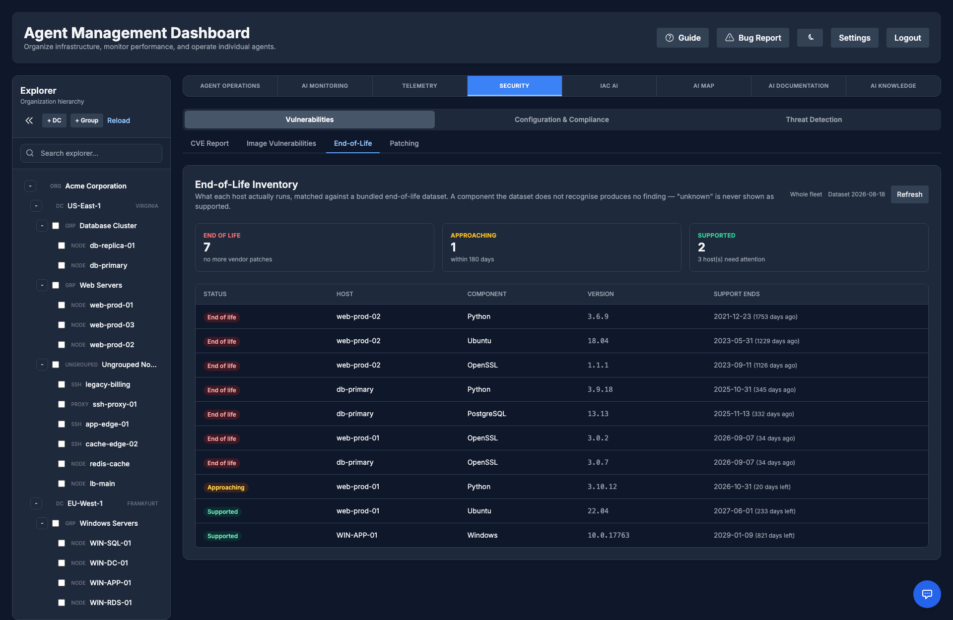
Task: Log out using the Logout button
Action: point(907,38)
